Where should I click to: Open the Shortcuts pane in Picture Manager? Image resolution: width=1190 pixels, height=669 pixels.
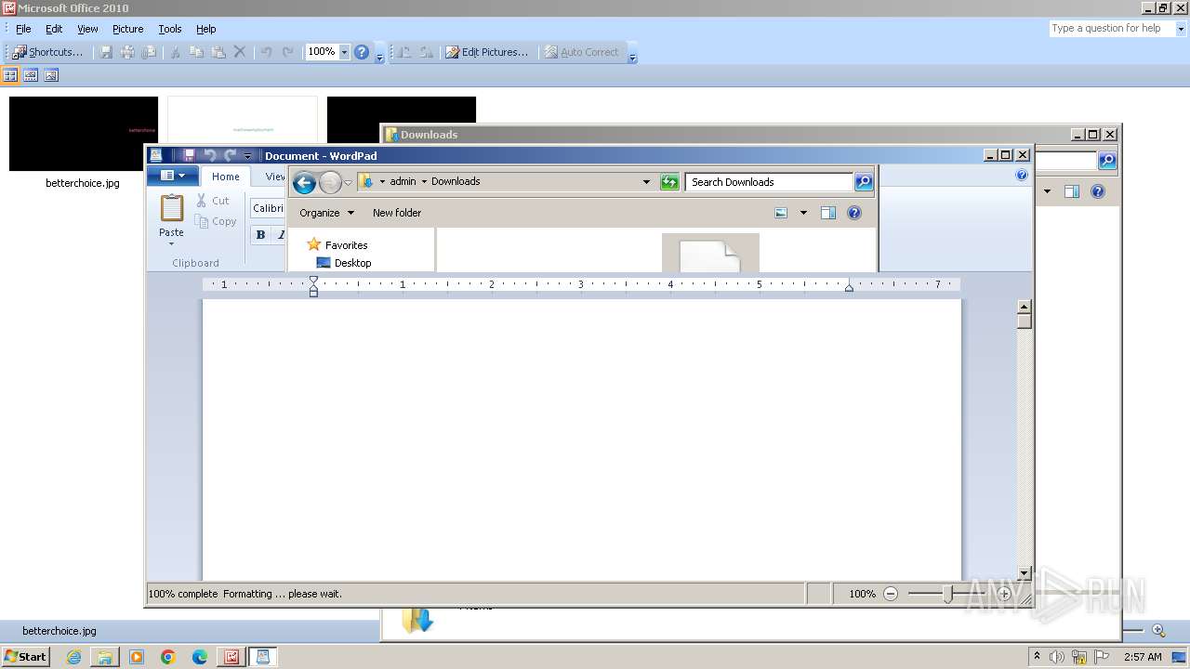47,52
